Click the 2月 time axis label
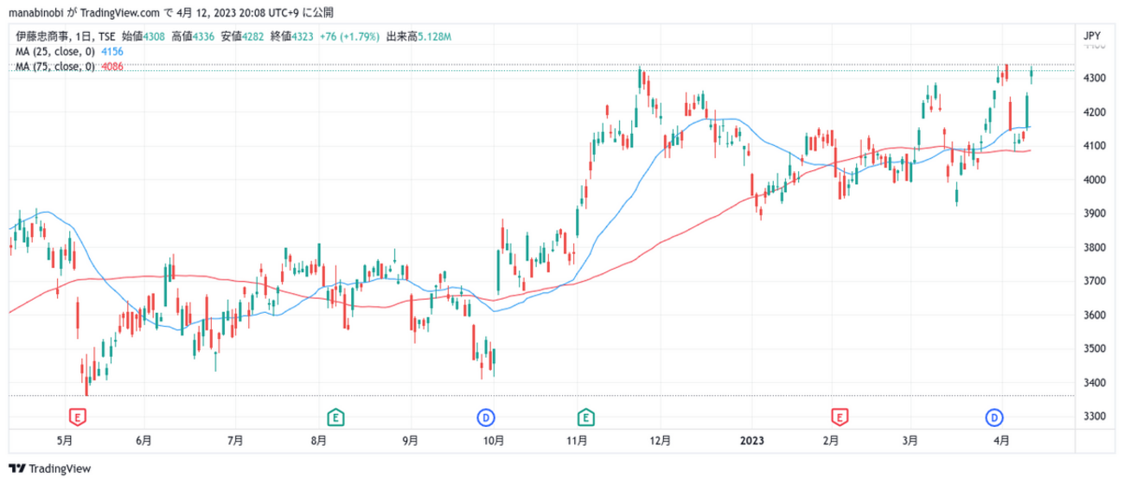The width and height of the screenshot is (1124, 484). coord(831,440)
